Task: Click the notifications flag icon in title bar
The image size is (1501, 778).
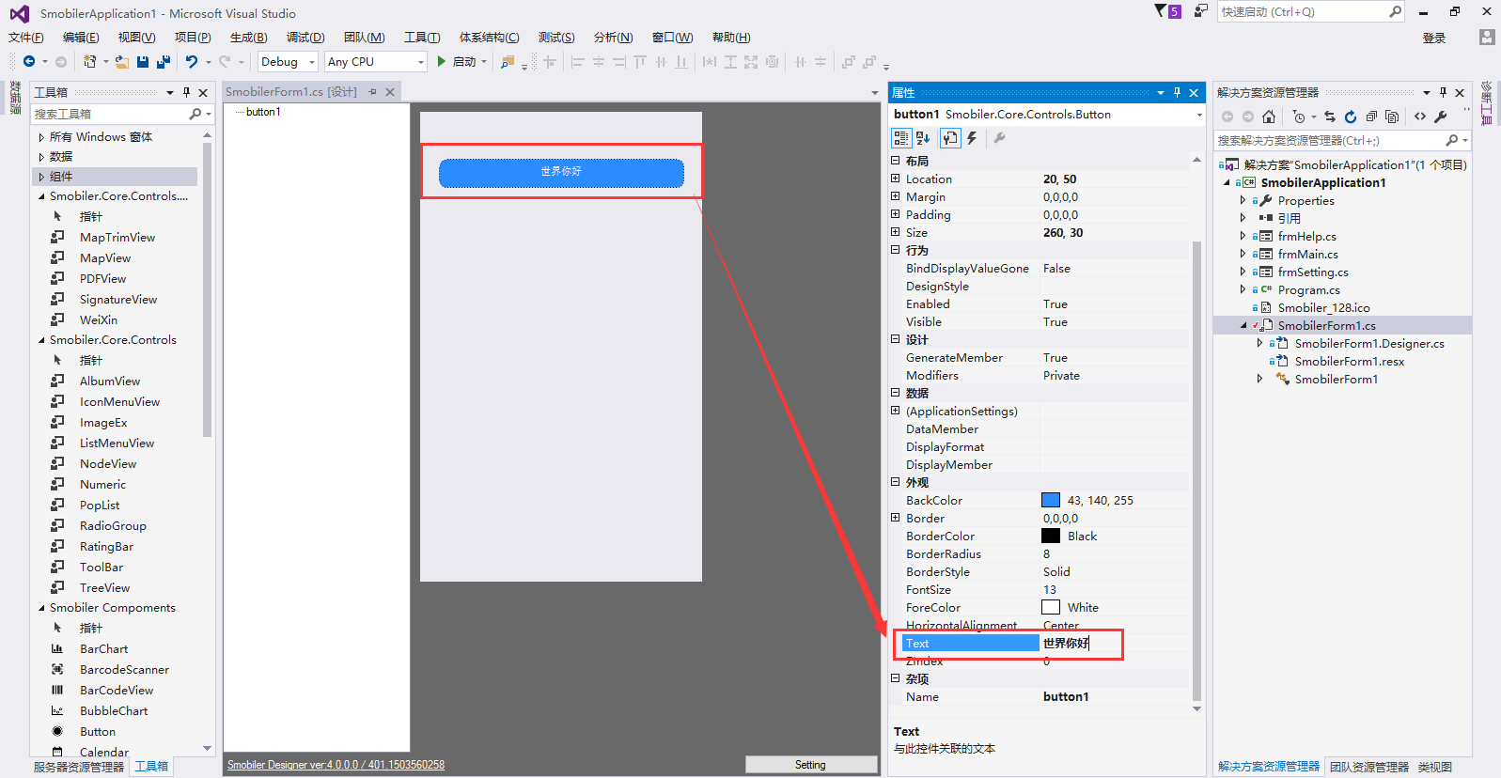Action: pyautogui.click(x=1161, y=11)
